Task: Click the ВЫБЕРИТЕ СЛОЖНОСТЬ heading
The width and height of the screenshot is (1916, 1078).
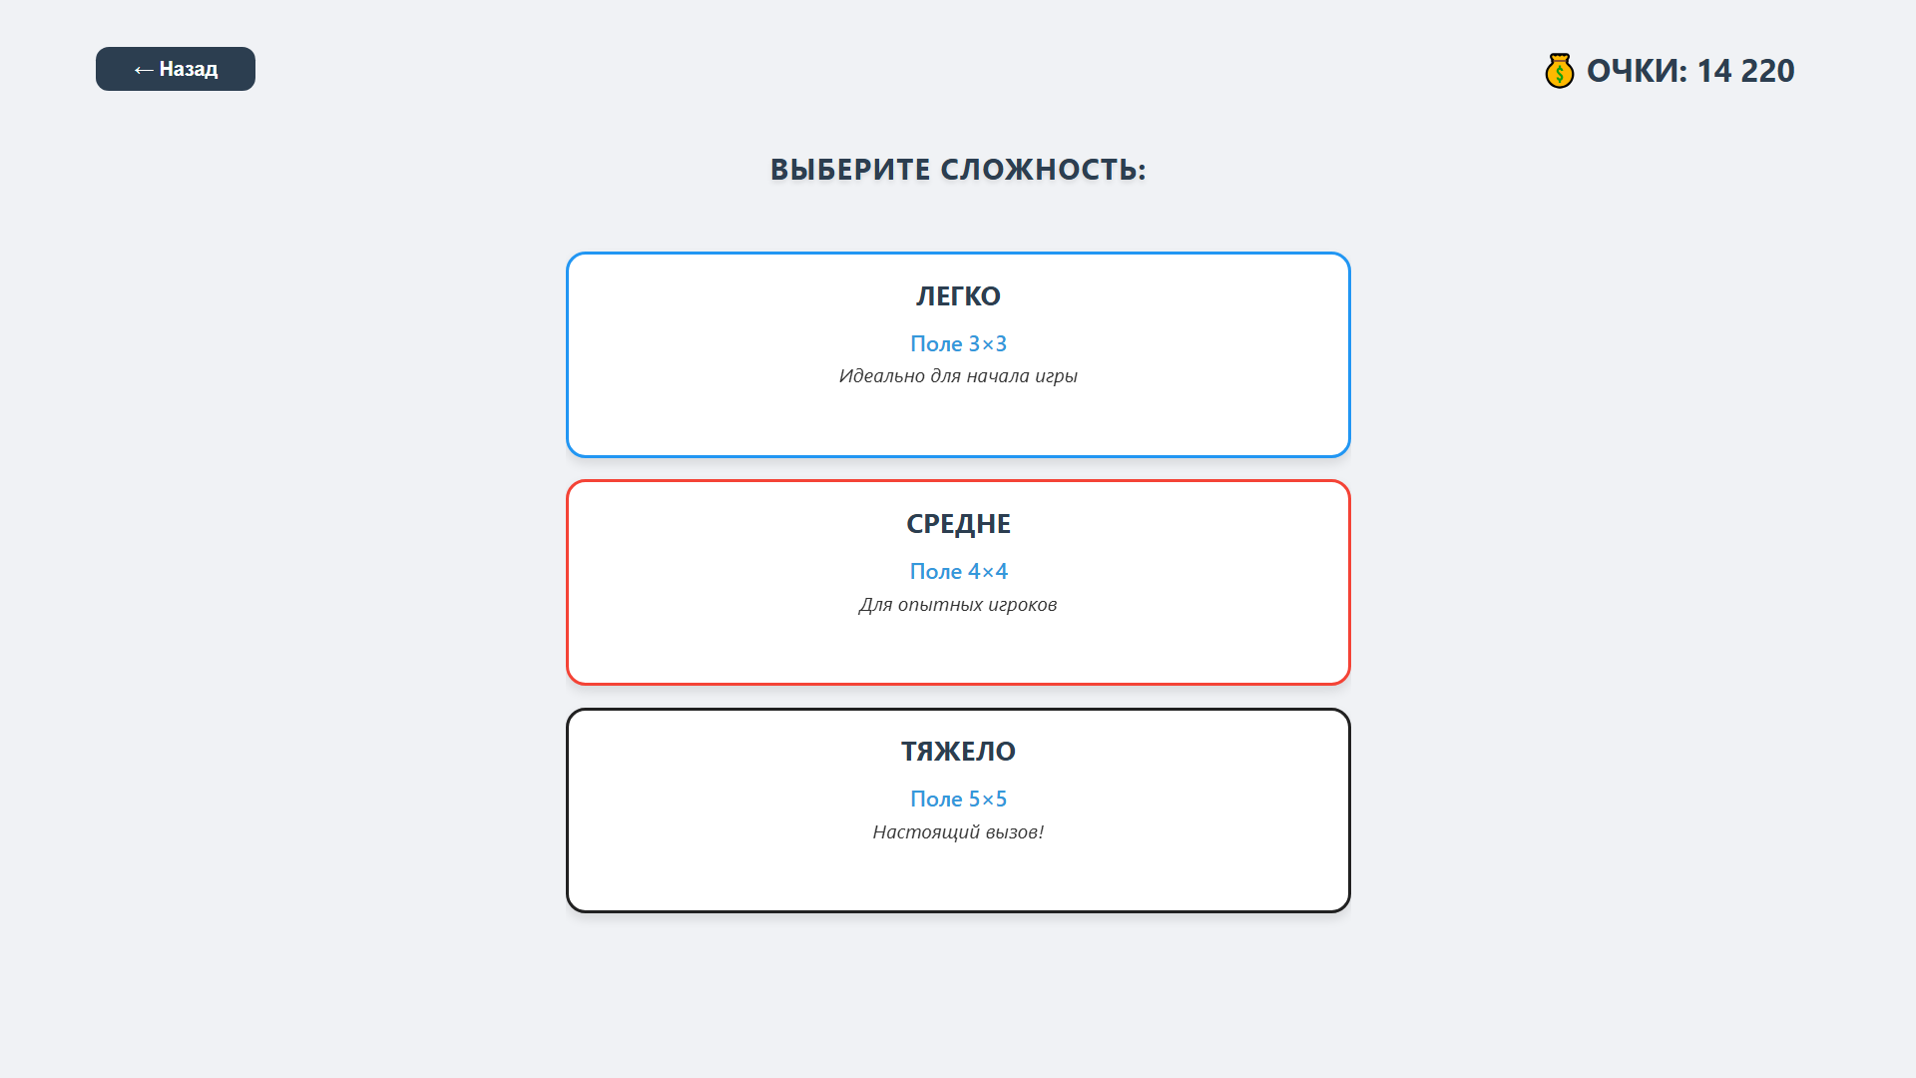Action: tap(958, 170)
